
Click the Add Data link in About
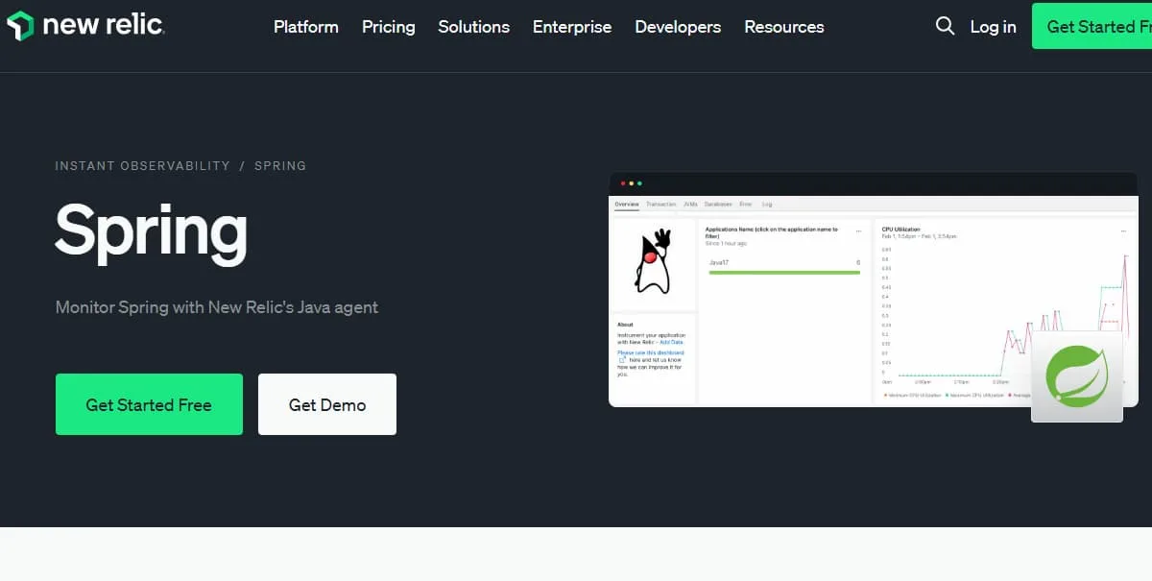click(x=670, y=341)
